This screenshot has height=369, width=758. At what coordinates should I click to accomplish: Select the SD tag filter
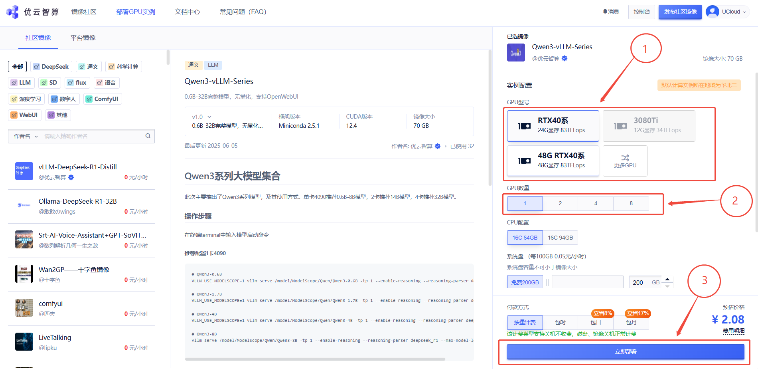[x=49, y=83]
